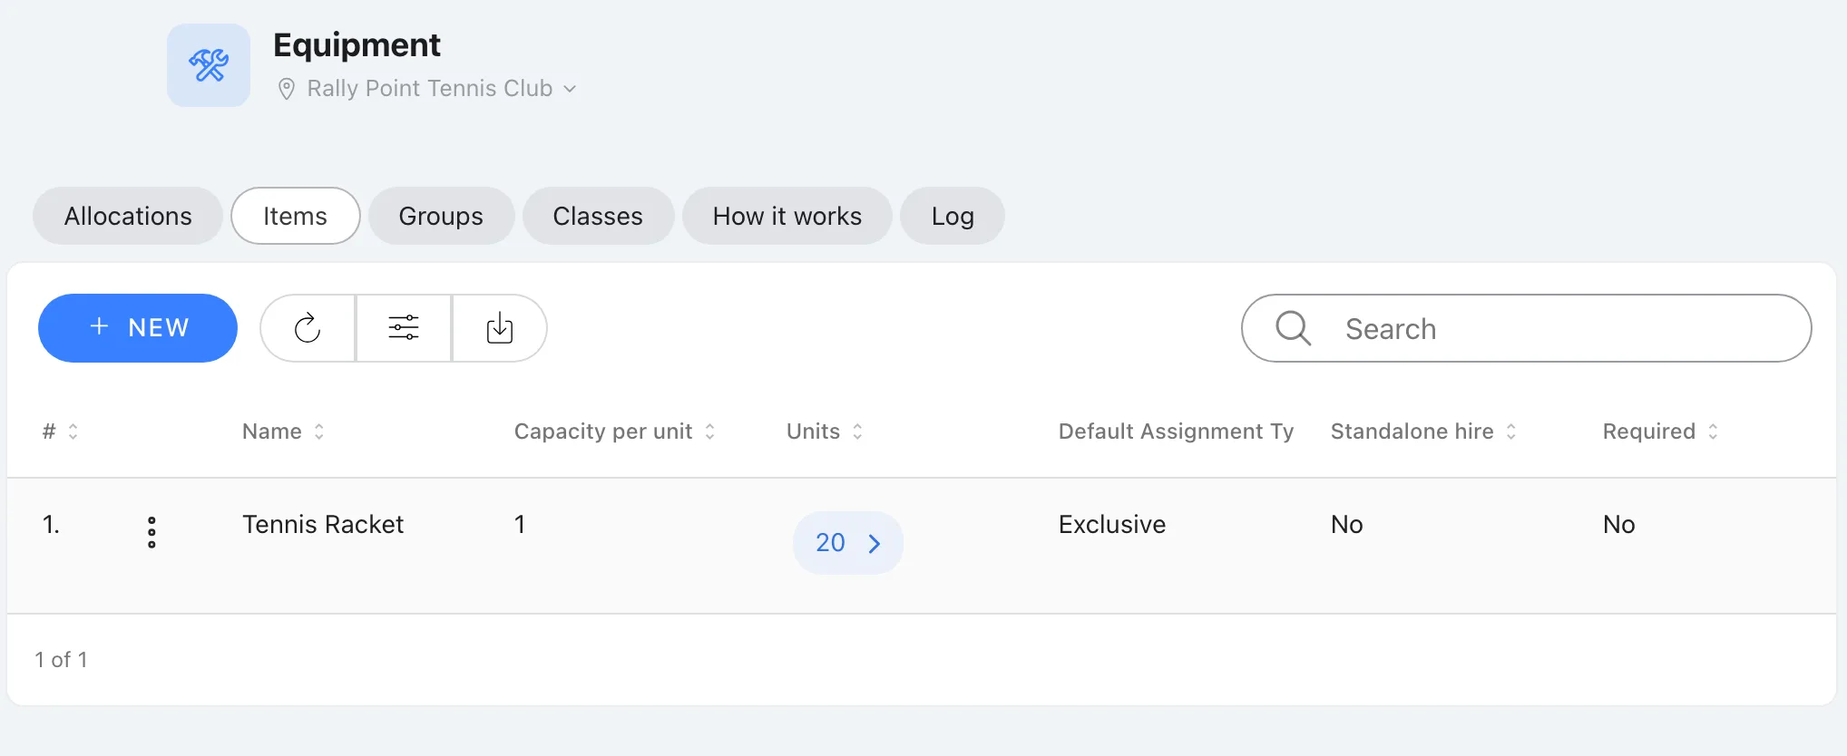Viewport: 1847px width, 756px height.
Task: Open the 20 units chevron
Action: (x=875, y=543)
